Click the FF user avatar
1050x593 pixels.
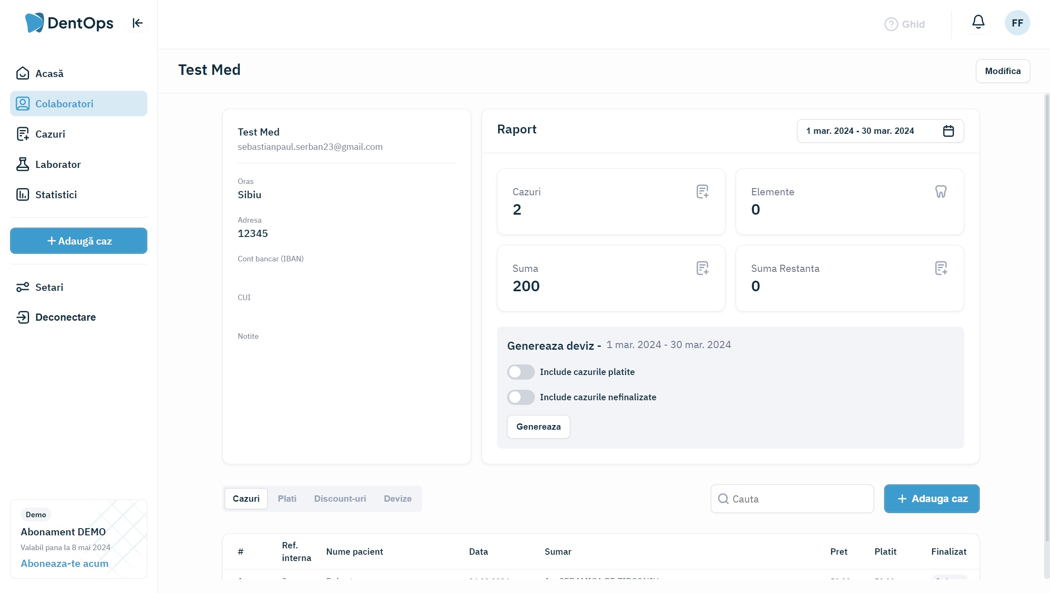click(1017, 23)
